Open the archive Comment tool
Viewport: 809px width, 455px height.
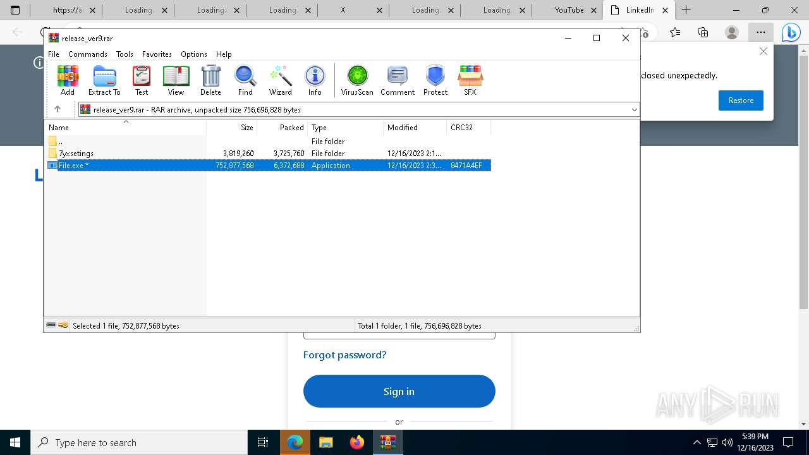click(398, 80)
